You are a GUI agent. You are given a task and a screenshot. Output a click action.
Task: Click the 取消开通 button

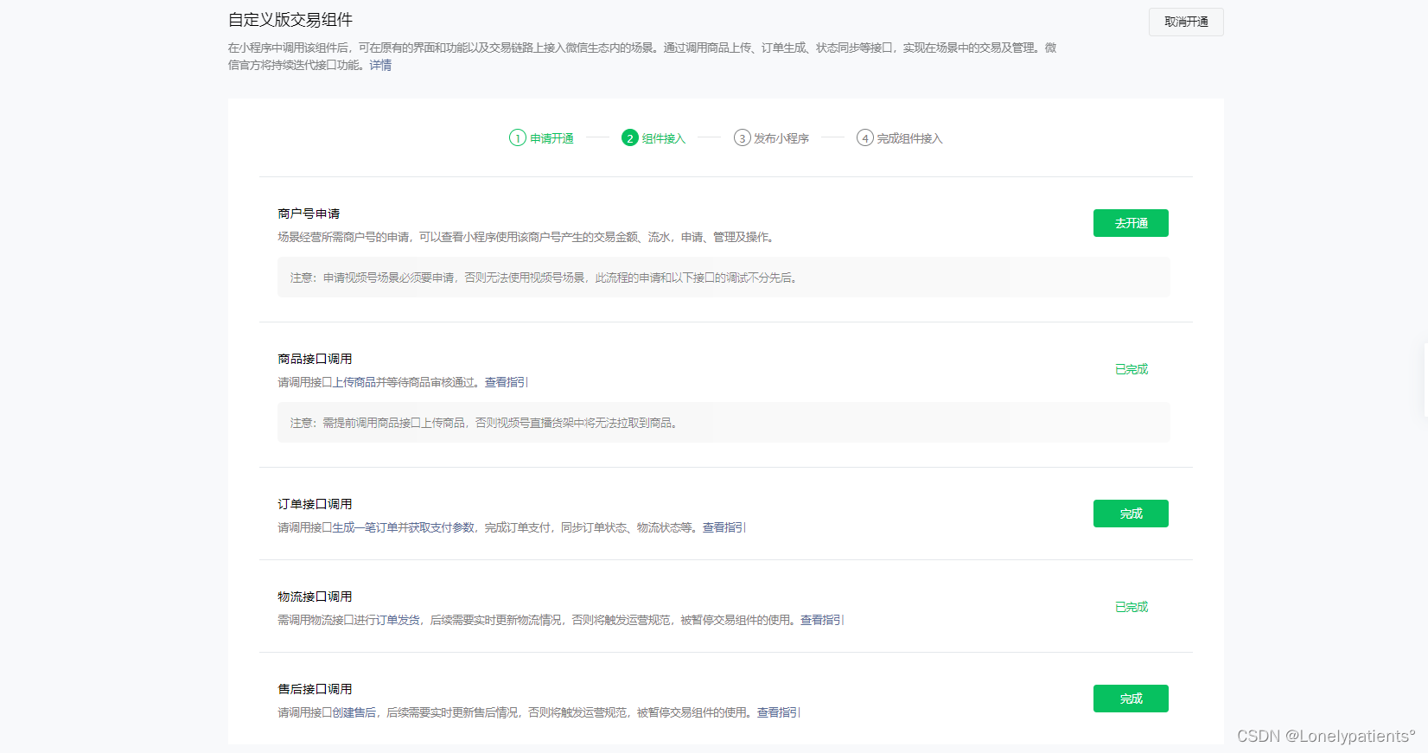pos(1186,22)
